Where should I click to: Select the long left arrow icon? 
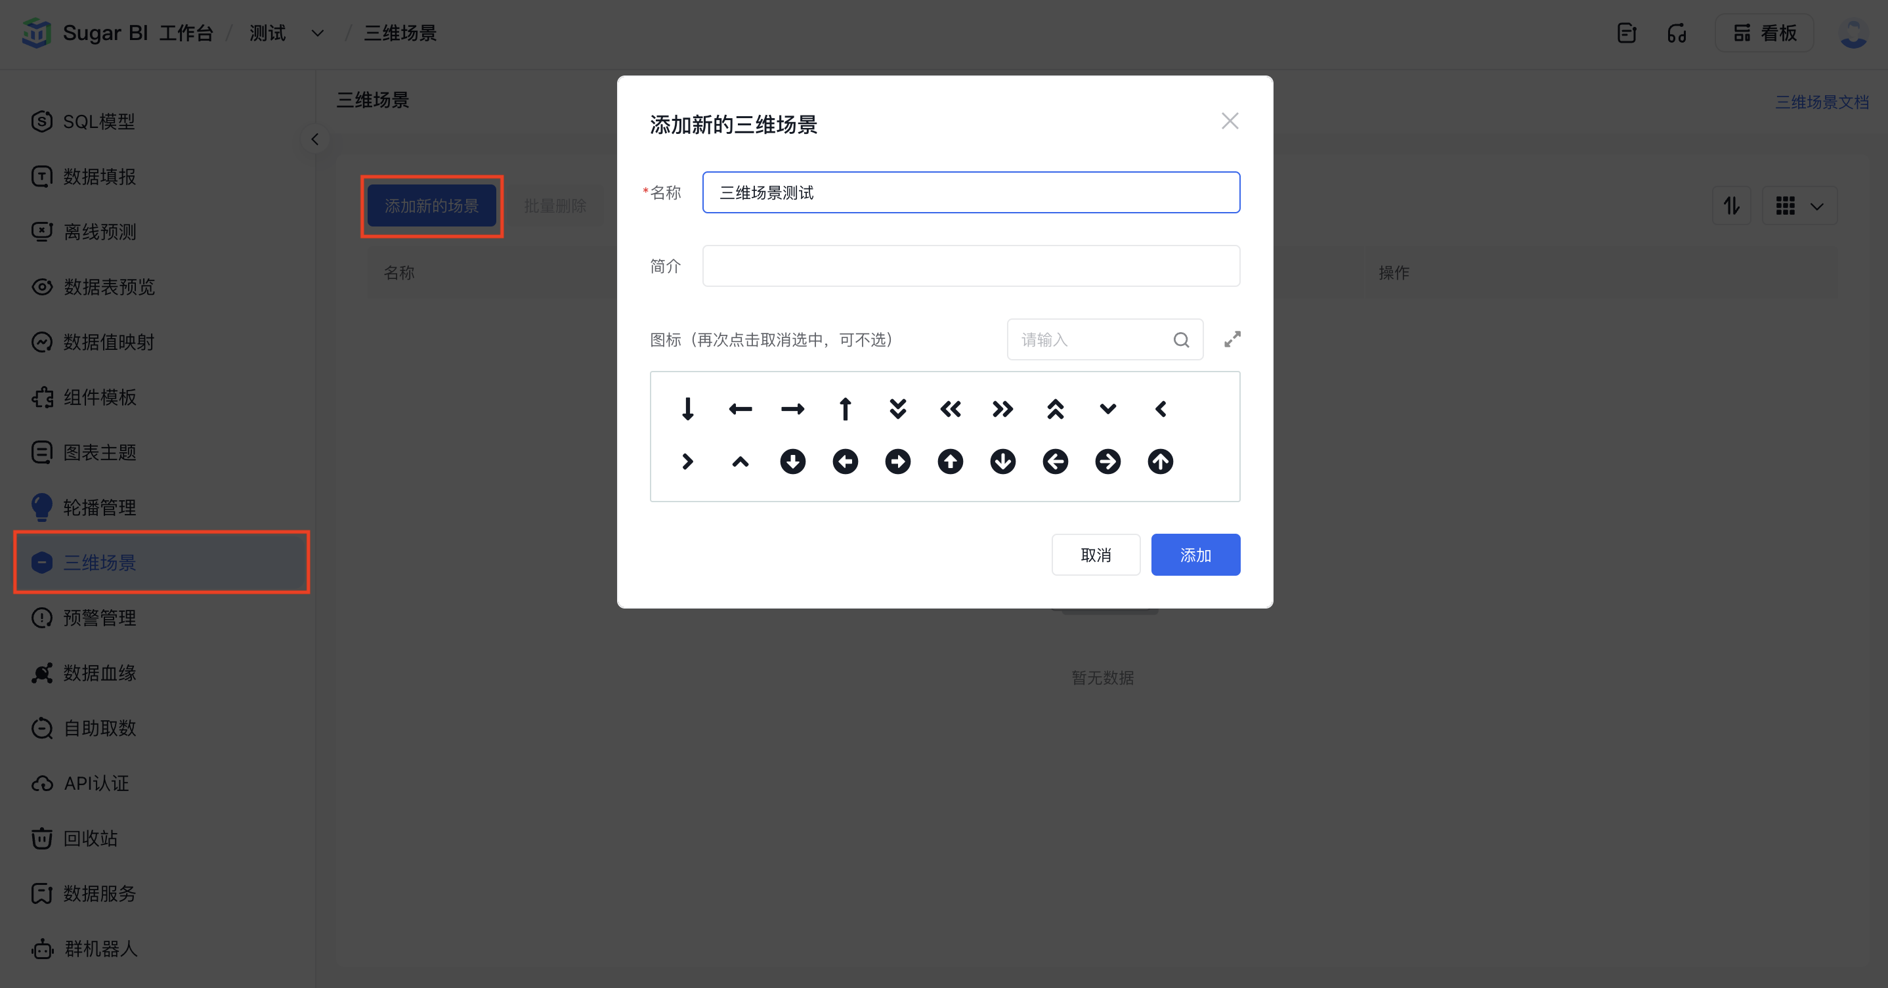(740, 409)
